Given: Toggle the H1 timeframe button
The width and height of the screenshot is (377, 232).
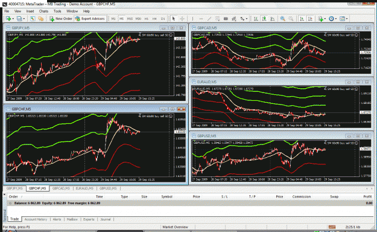Looking at the screenshot, I should click(147, 19).
